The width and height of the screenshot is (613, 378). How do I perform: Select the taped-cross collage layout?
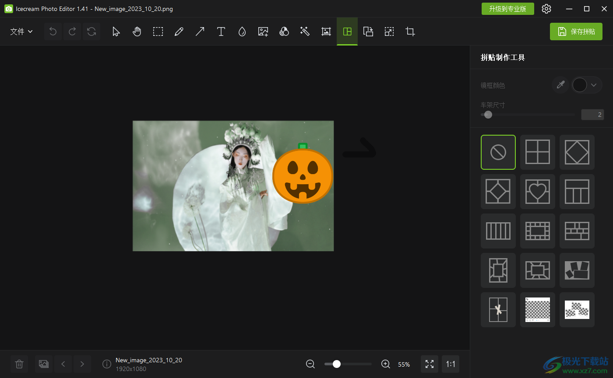(x=498, y=310)
